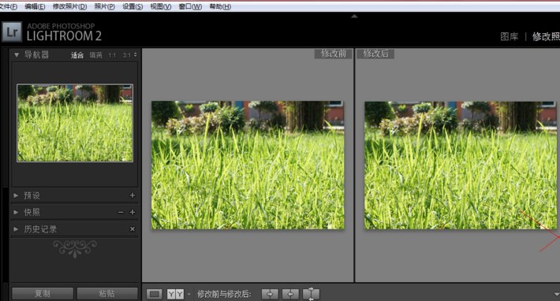Open the navigator zoom level dropdown arrows
This screenshot has width=560, height=301.
[x=136, y=55]
